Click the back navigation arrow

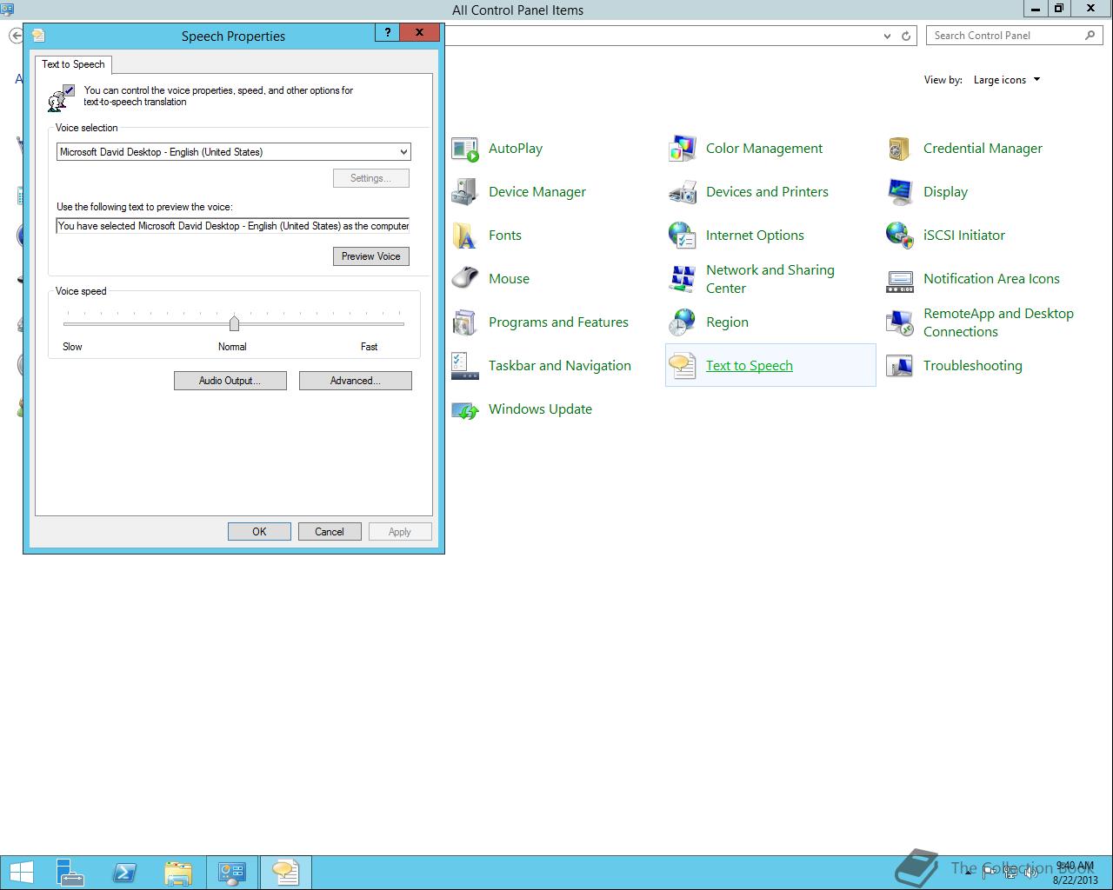[x=16, y=36]
